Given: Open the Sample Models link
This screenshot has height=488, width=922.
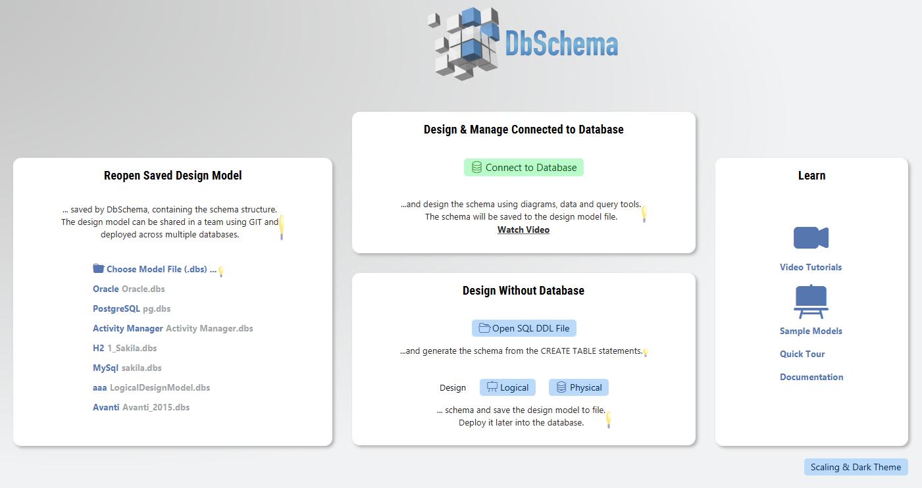Looking at the screenshot, I should pos(811,331).
